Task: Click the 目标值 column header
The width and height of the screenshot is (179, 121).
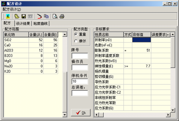Action: (142, 35)
